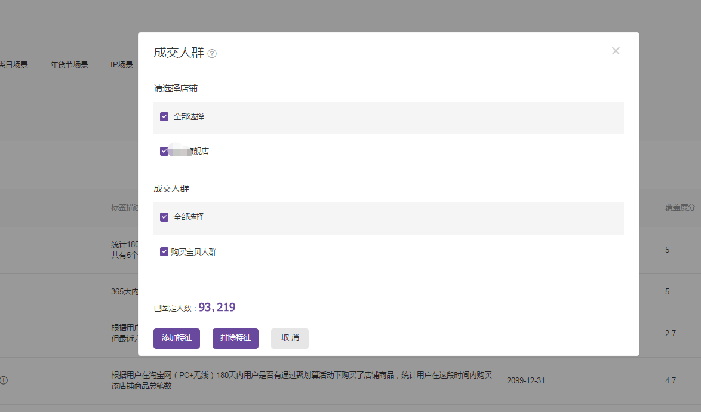
Task: Switch to the 年货节场景 tab
Action: [x=69, y=64]
